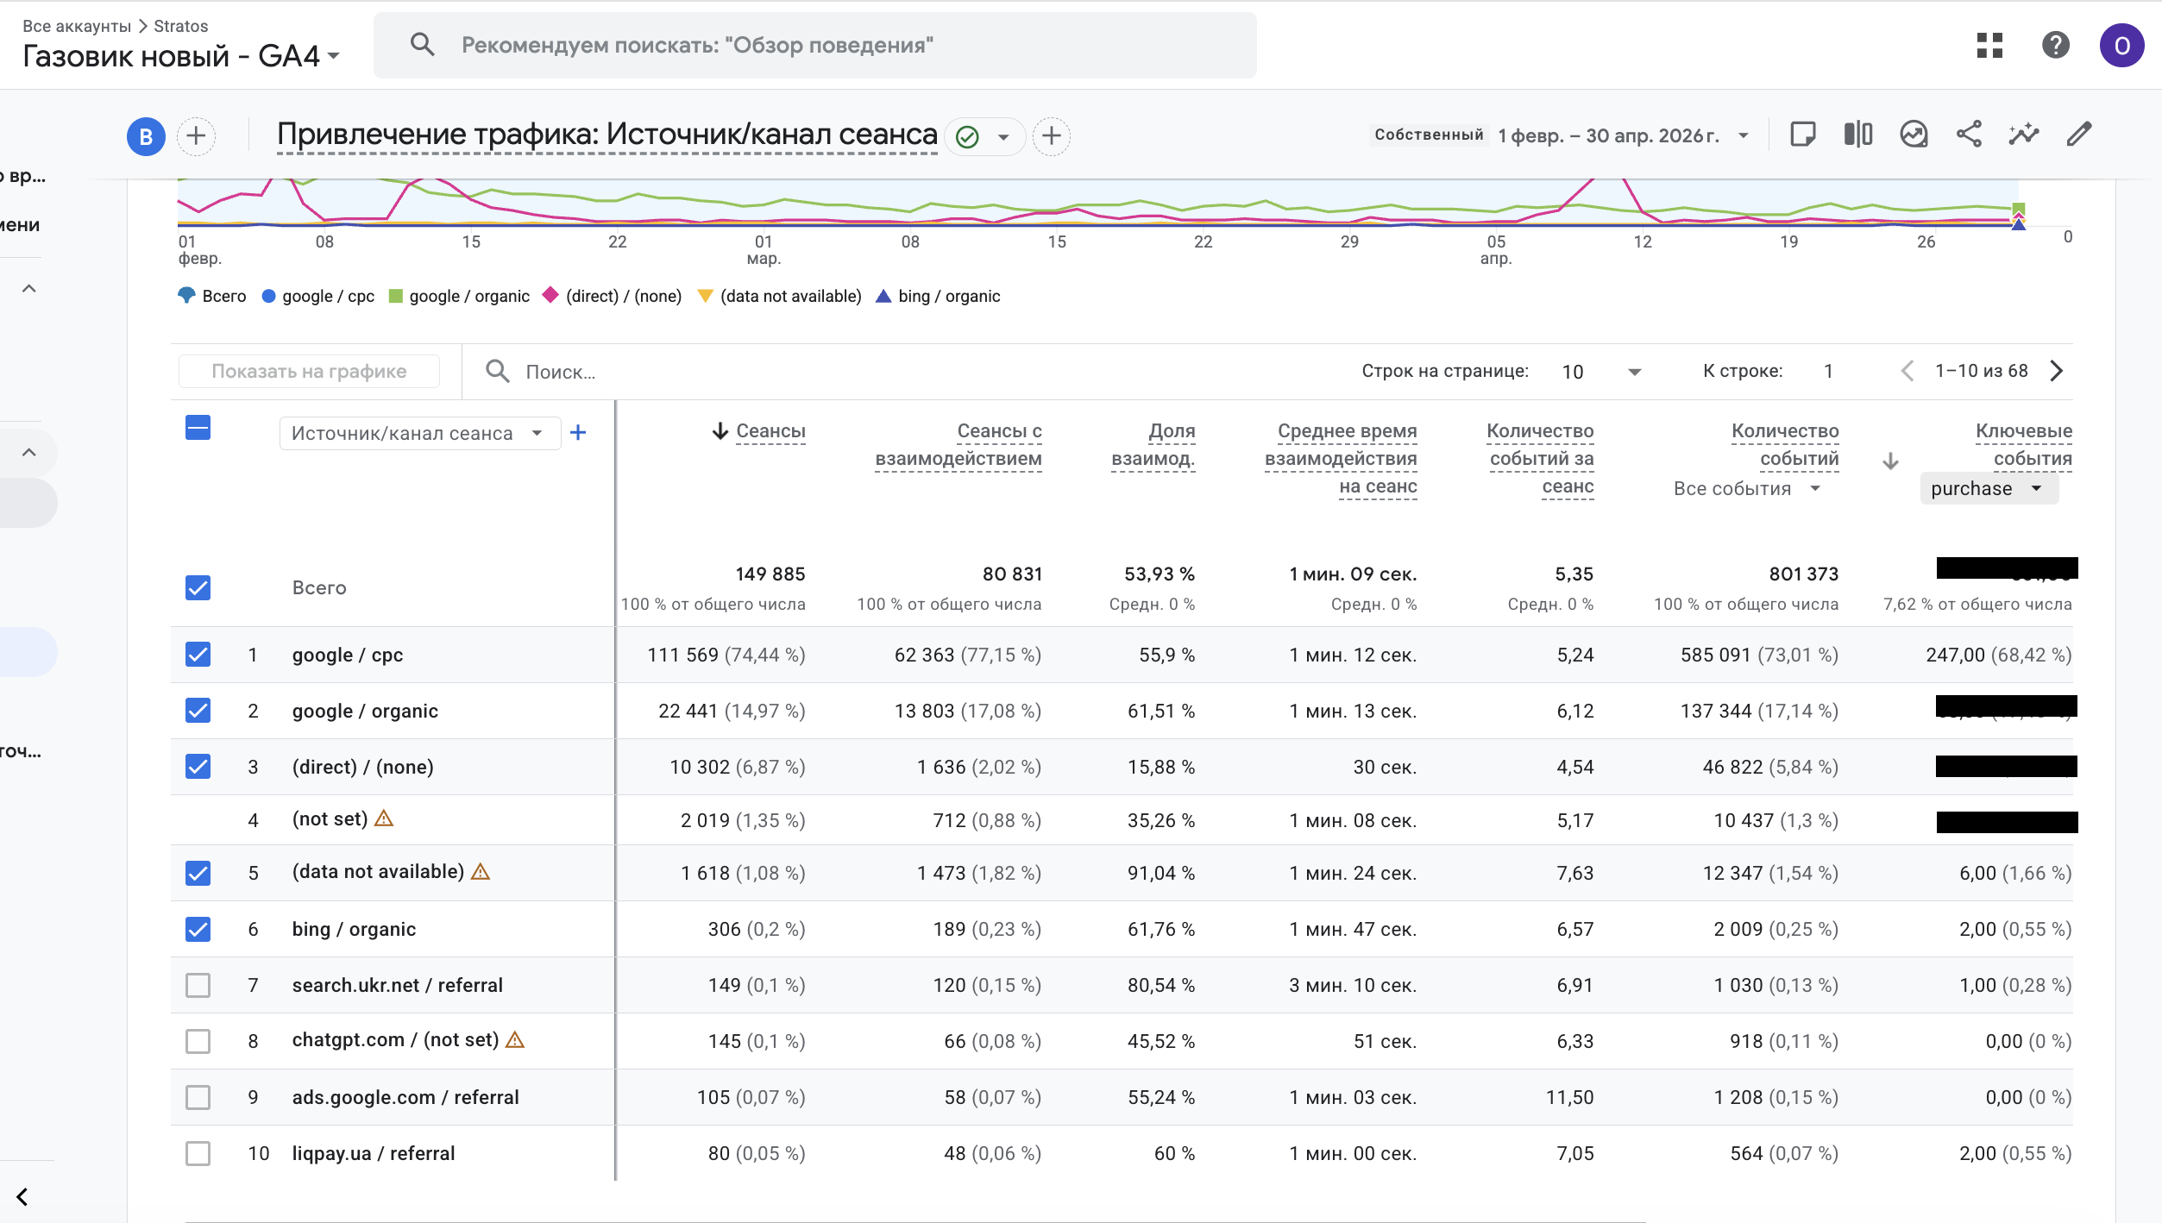Click the (direct) / (none) pink legend diamond
Viewport: 2162px width, 1223px height.
pyautogui.click(x=550, y=295)
